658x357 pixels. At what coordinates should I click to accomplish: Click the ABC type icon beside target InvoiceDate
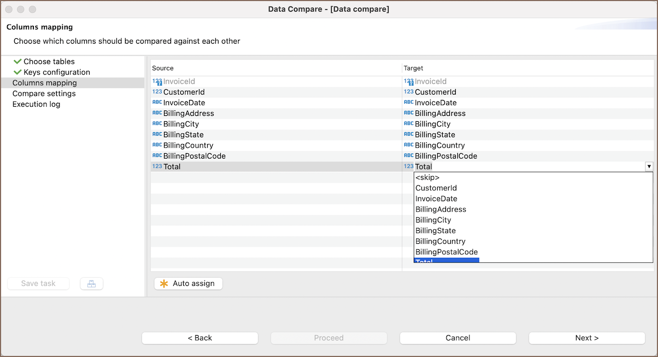click(408, 102)
